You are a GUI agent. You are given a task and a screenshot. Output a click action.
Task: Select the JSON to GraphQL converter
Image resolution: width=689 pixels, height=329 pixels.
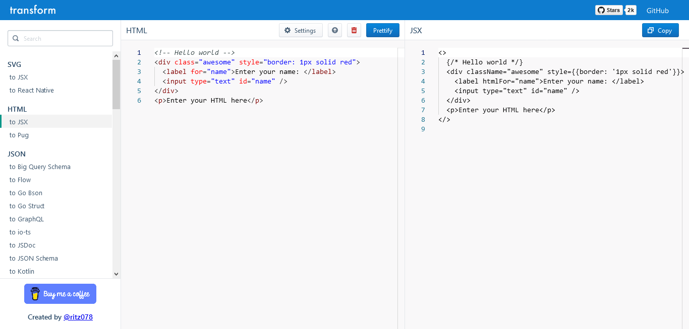coord(26,219)
